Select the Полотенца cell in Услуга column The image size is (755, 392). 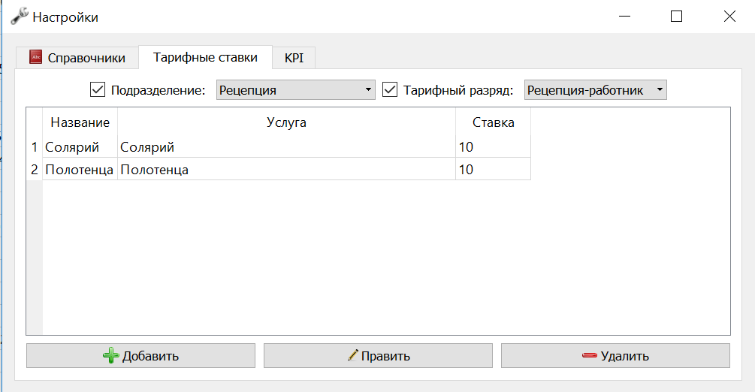(286, 169)
